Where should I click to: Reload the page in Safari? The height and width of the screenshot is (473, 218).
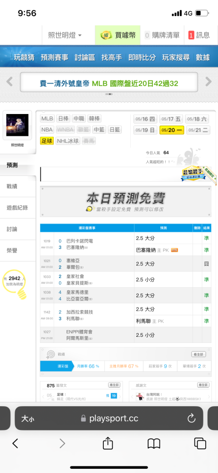192,419
